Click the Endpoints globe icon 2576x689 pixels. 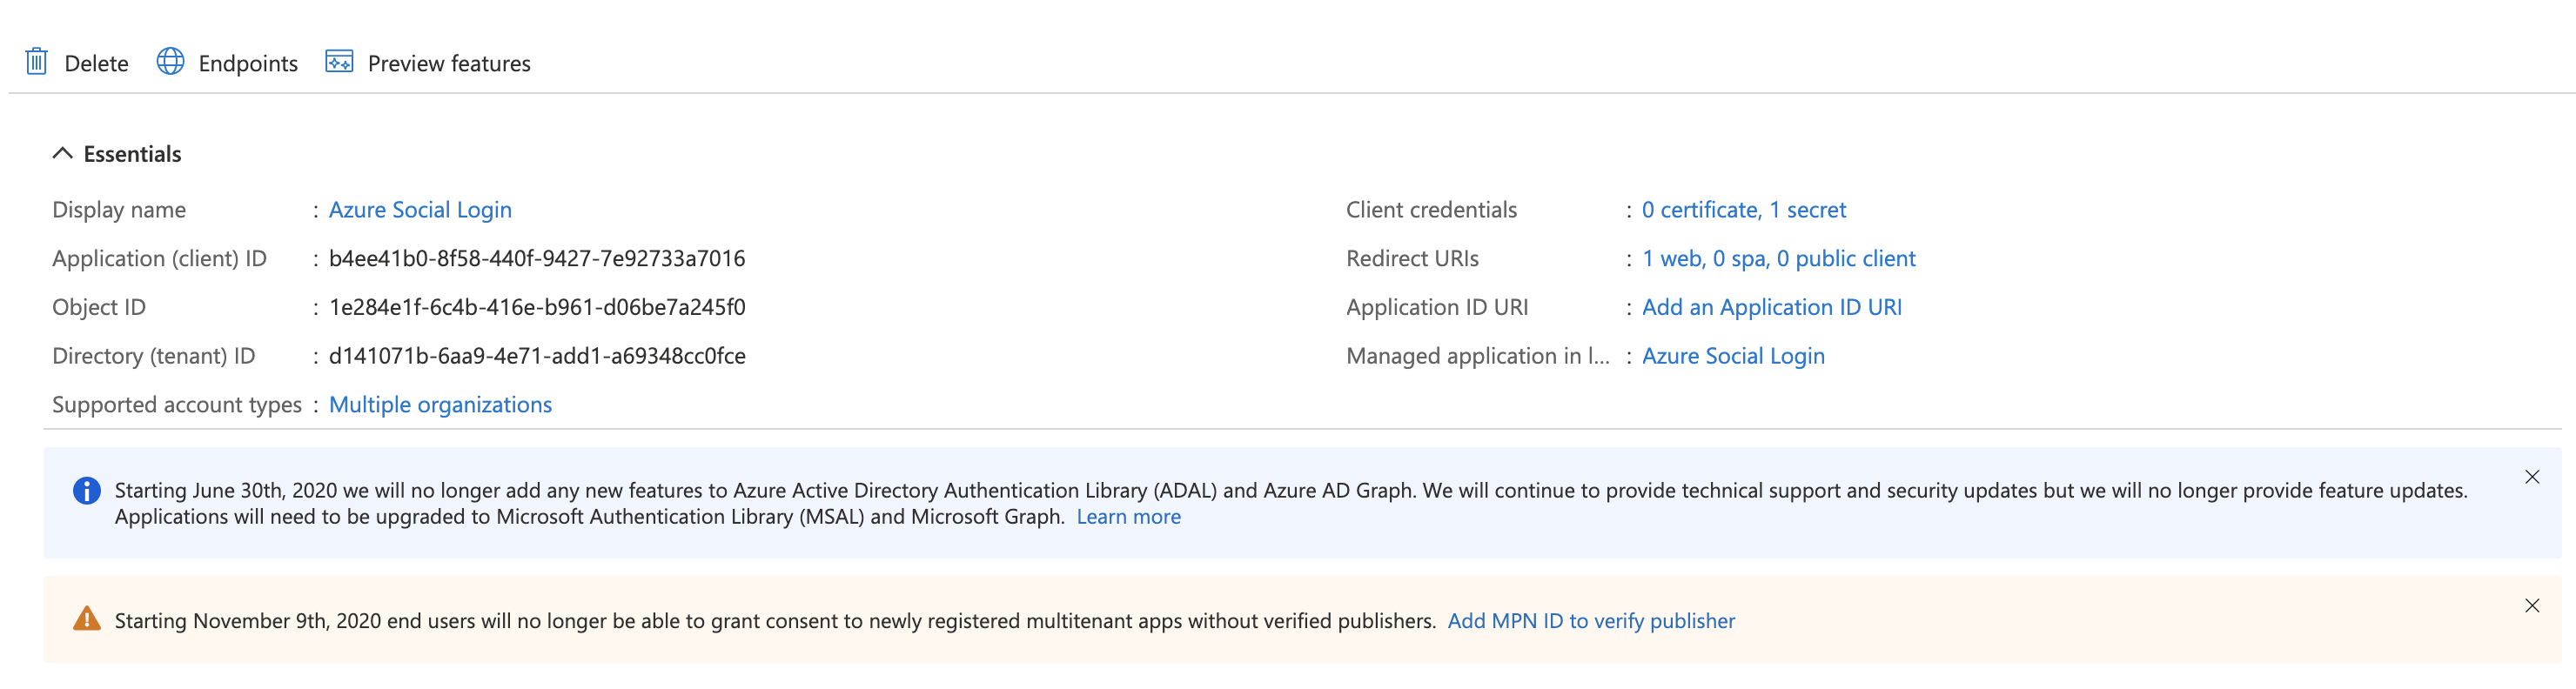pos(171,62)
